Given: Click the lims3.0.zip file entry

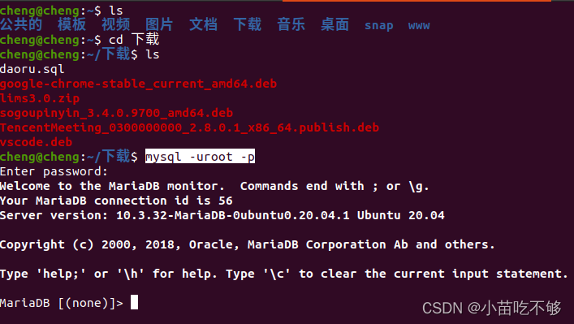Looking at the screenshot, I should pos(40,98).
